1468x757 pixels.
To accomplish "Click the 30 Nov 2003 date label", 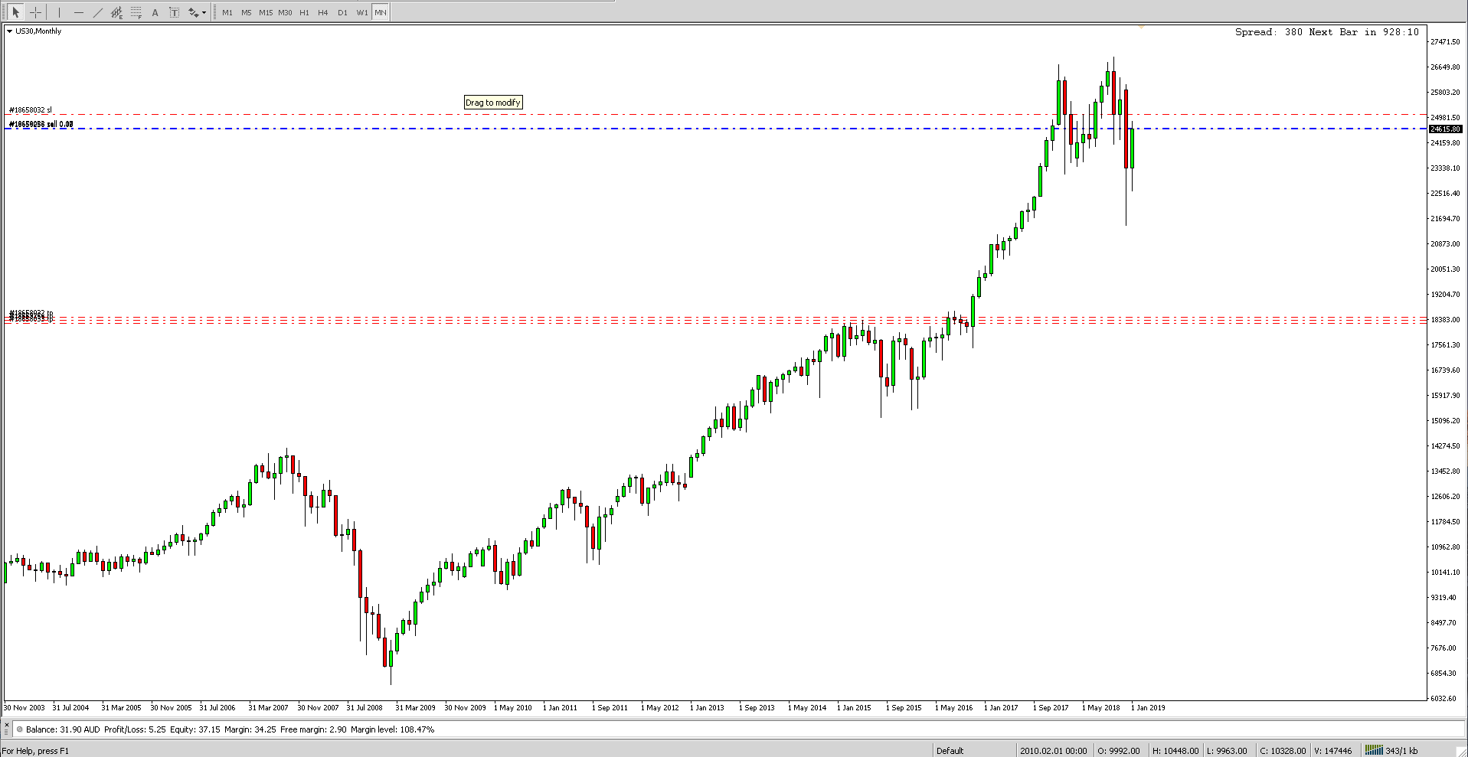I will (25, 708).
